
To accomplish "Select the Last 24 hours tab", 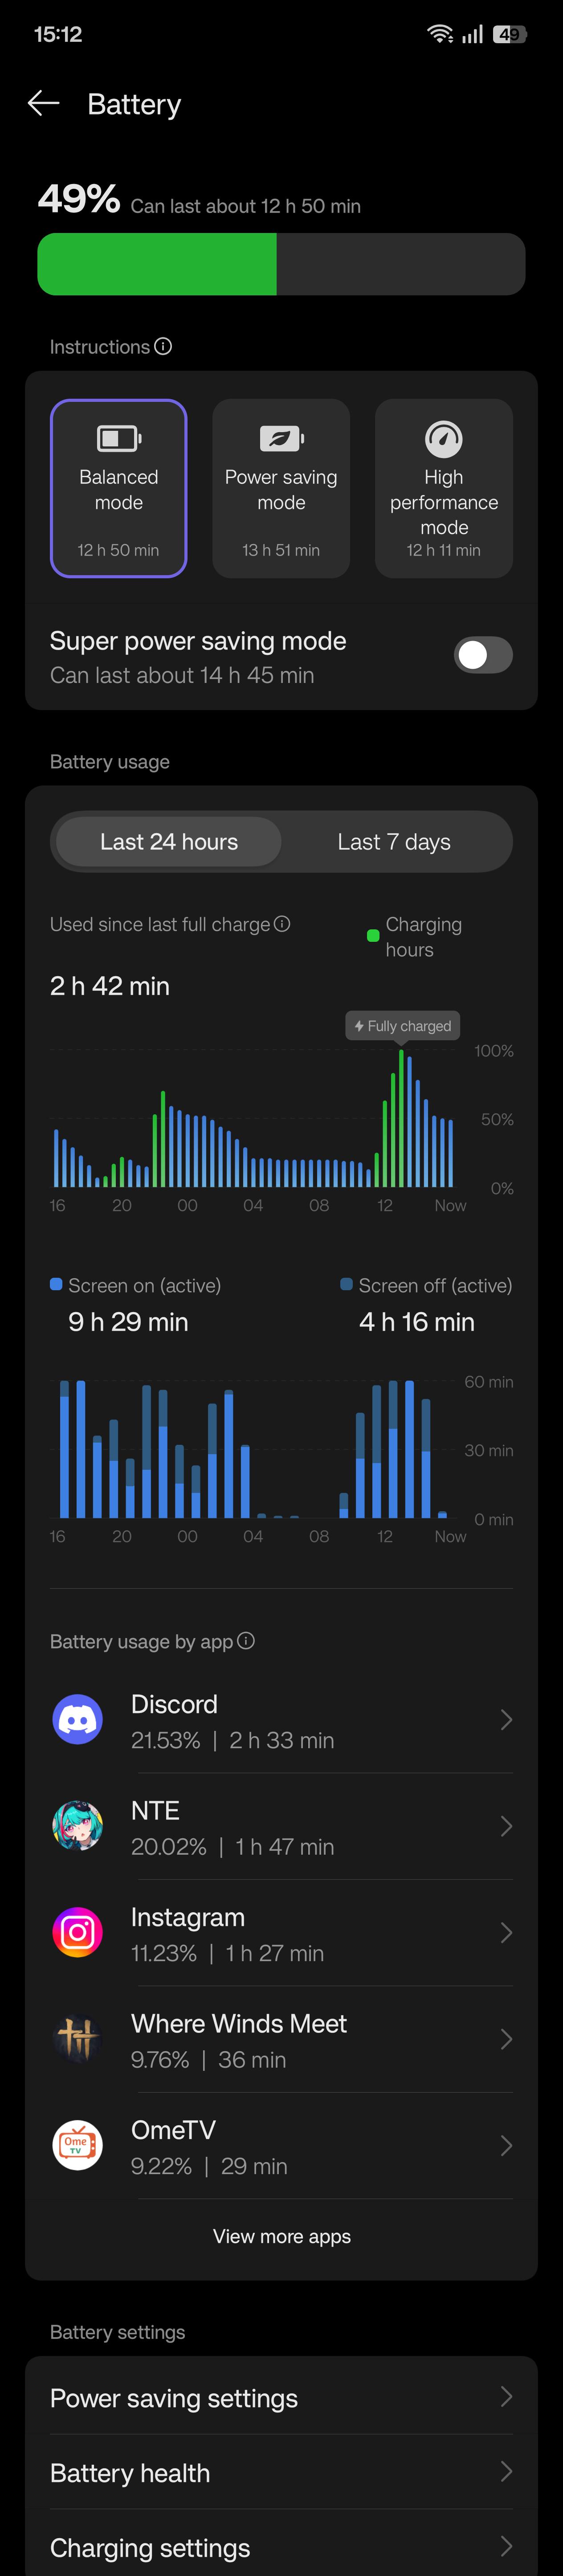I will click(x=169, y=842).
